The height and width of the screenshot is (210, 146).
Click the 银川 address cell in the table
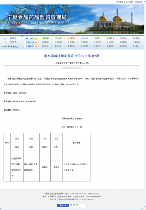(31, 167)
